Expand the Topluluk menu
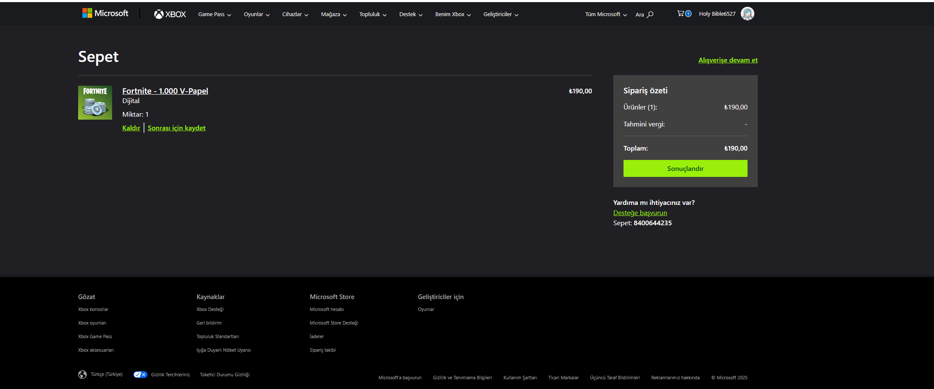The image size is (934, 389). 373,14
